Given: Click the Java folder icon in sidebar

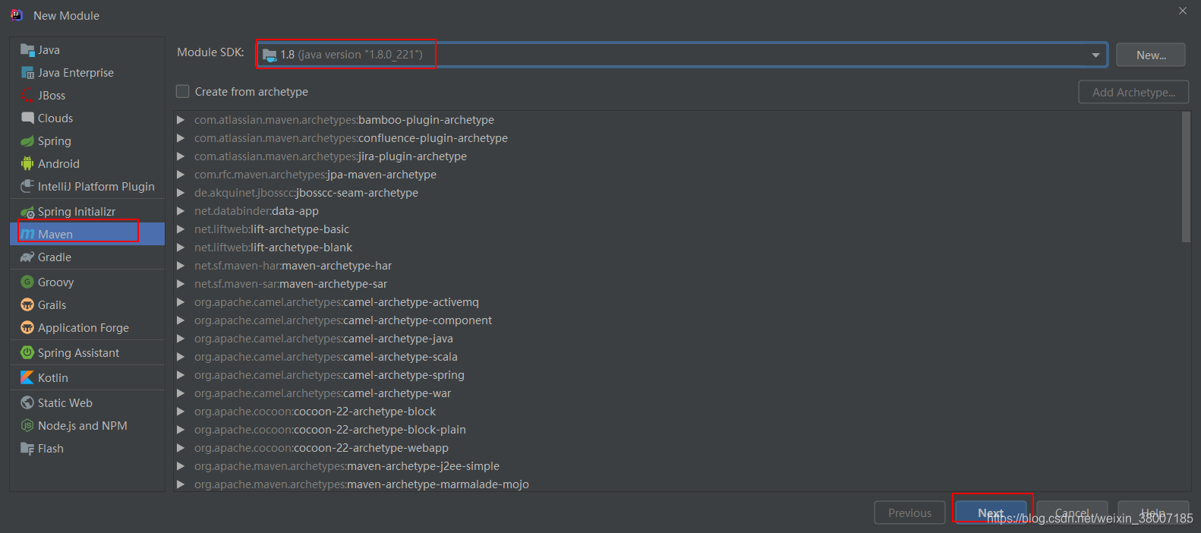Looking at the screenshot, I should (x=27, y=50).
